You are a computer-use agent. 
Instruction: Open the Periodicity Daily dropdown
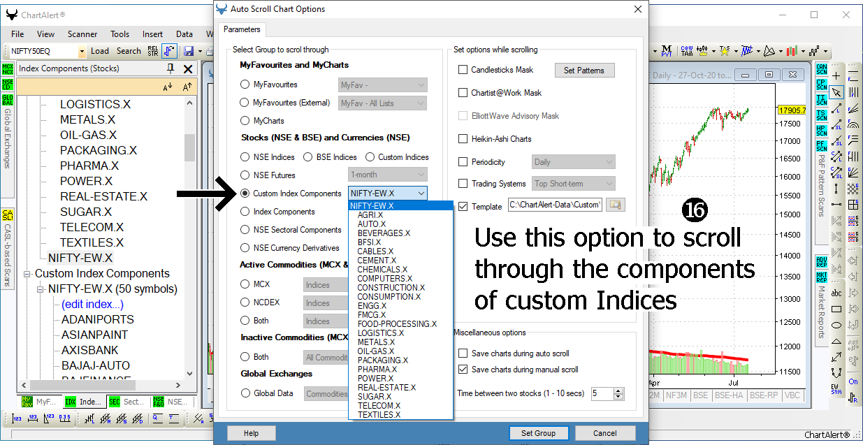(573, 162)
